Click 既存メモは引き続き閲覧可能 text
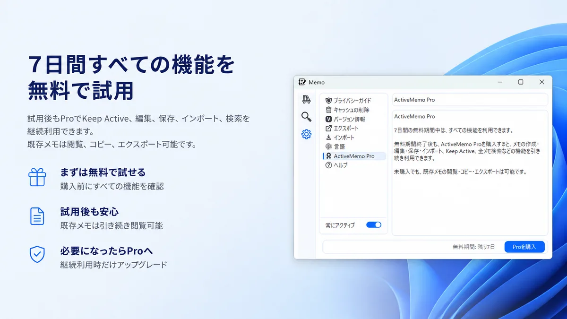567x319 pixels. click(x=112, y=225)
